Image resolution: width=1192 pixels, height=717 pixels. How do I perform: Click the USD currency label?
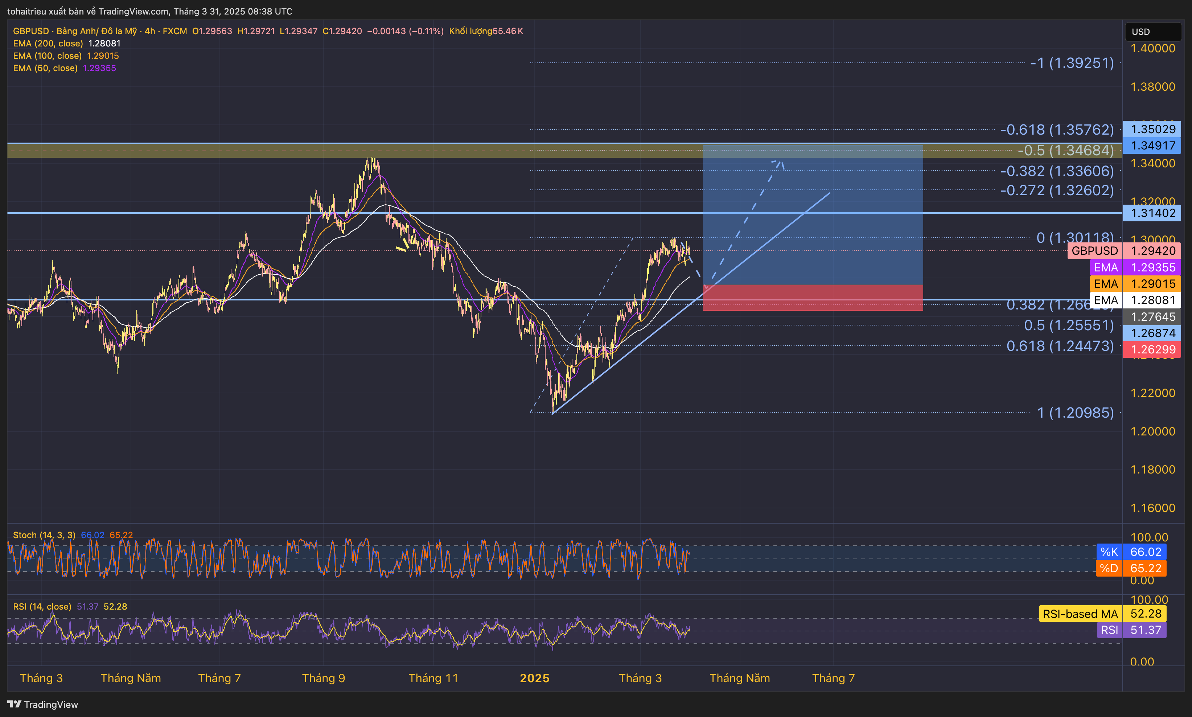[1153, 32]
